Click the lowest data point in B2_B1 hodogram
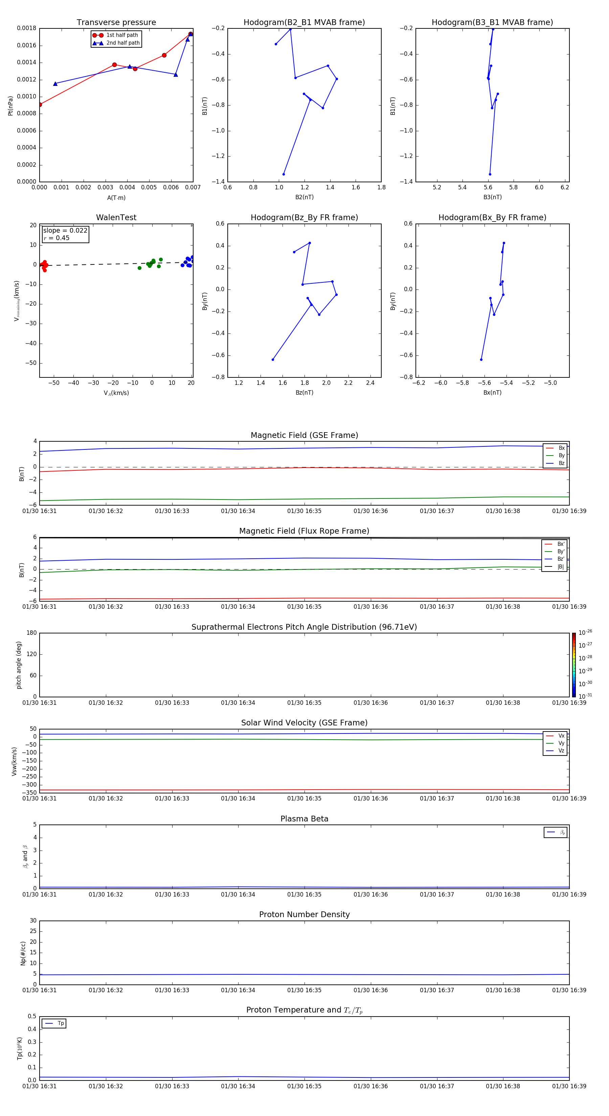This screenshot has height=1116, width=609. pyautogui.click(x=284, y=174)
